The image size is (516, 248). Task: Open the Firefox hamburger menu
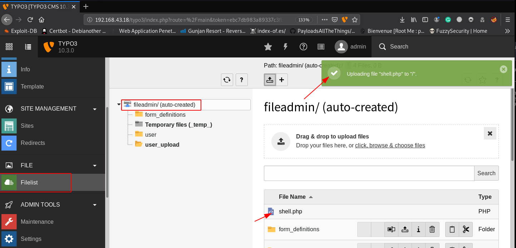tap(508, 20)
